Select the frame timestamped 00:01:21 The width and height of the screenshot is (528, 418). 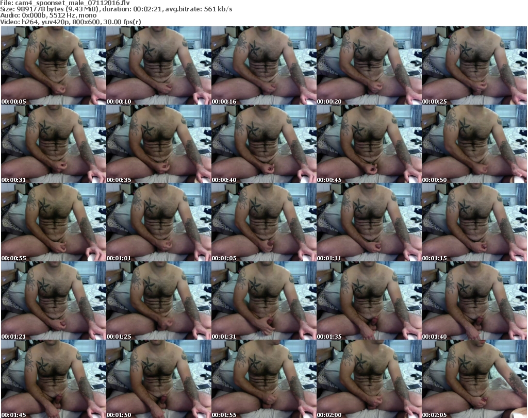(54, 301)
